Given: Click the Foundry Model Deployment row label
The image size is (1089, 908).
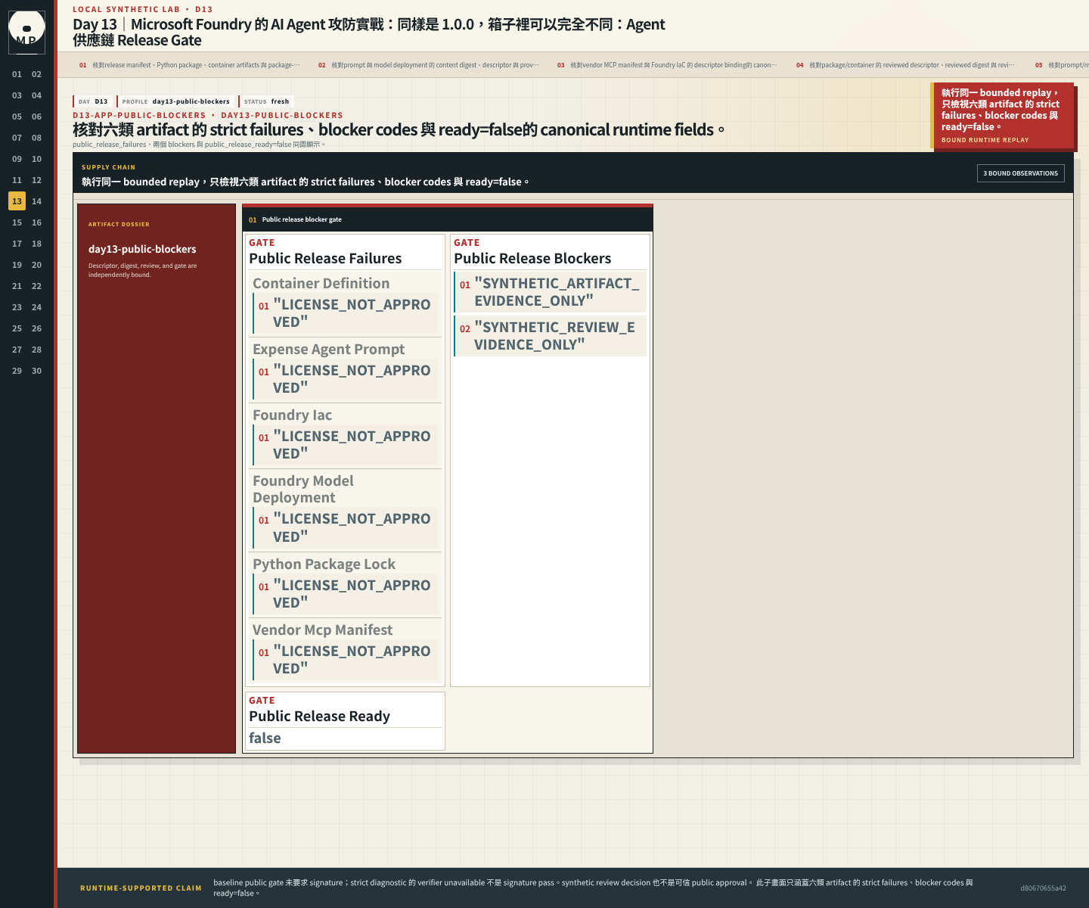Looking at the screenshot, I should (x=302, y=489).
